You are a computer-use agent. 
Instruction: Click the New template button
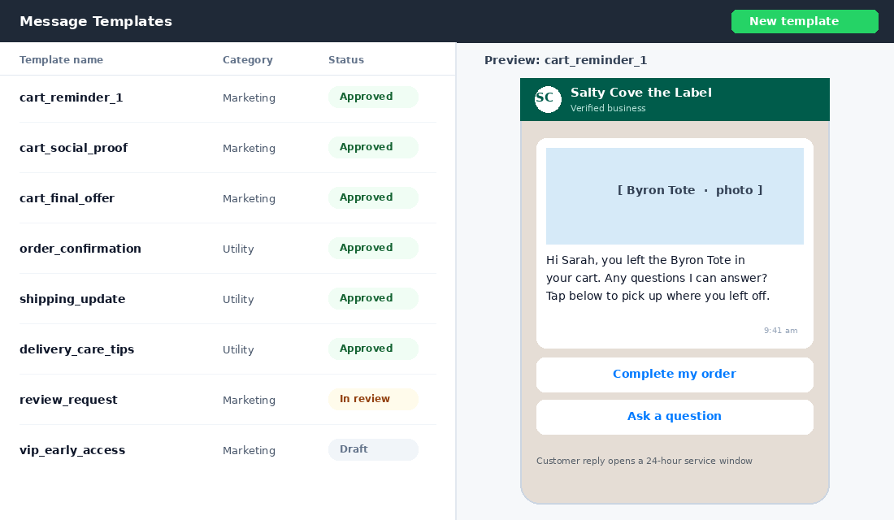tap(805, 22)
